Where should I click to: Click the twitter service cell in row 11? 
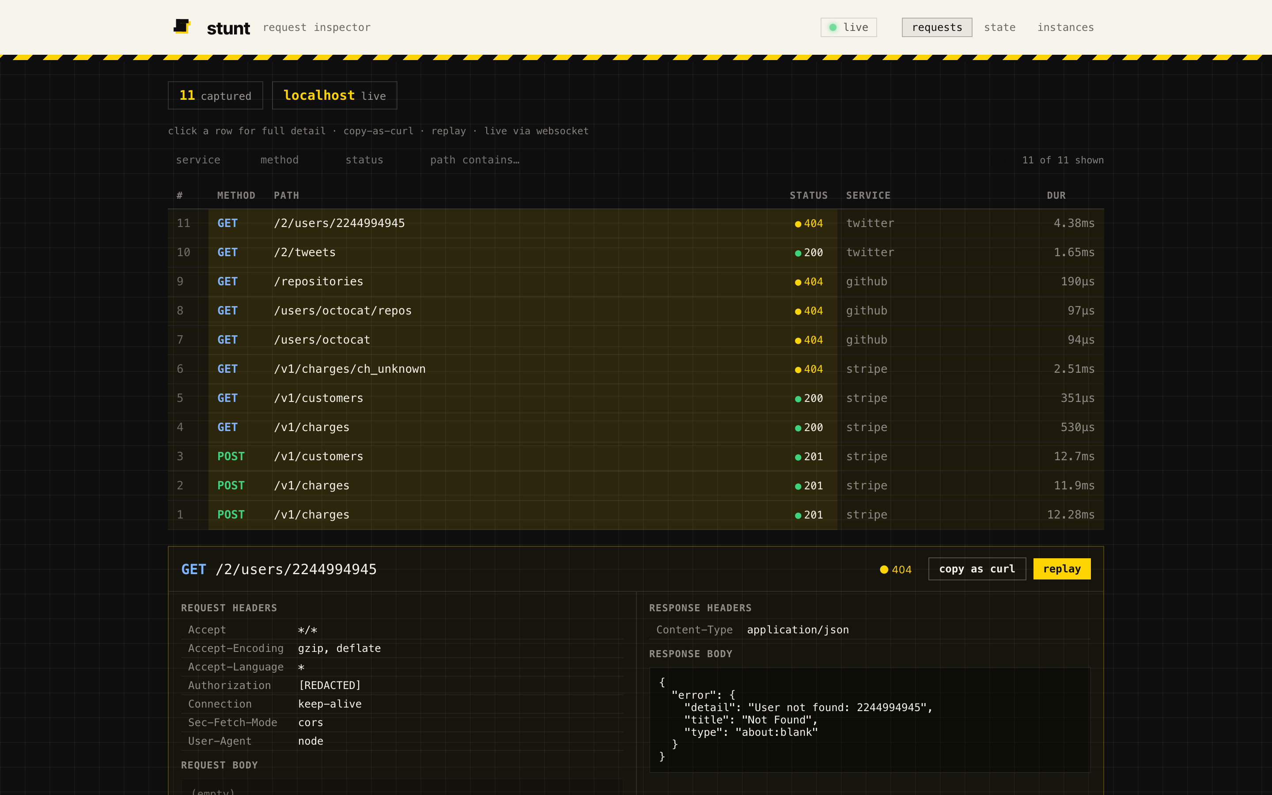point(870,223)
